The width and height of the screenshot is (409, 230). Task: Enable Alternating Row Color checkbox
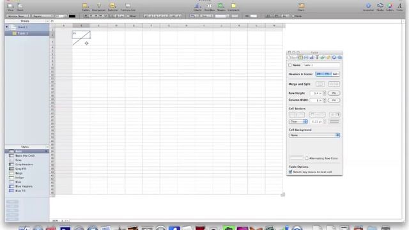tap(307, 158)
